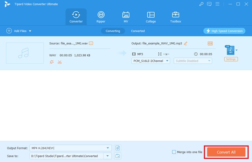Switch to the Converting tab
Image resolution: width=252 pixels, height=162 pixels.
113,31
